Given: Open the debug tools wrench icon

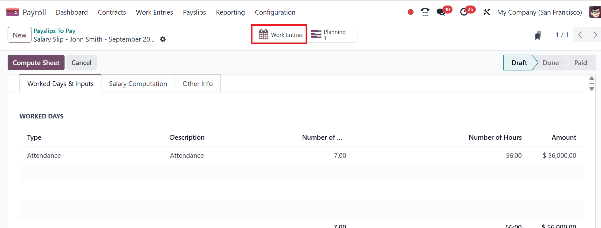Looking at the screenshot, I should [487, 12].
